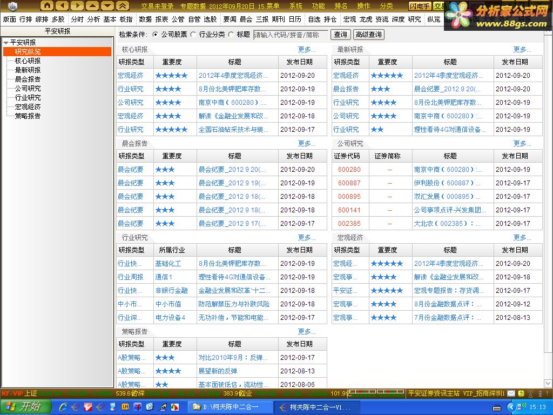Click the gold coin icon in status bar
This screenshot has height=415, width=553.
pos(521,393)
